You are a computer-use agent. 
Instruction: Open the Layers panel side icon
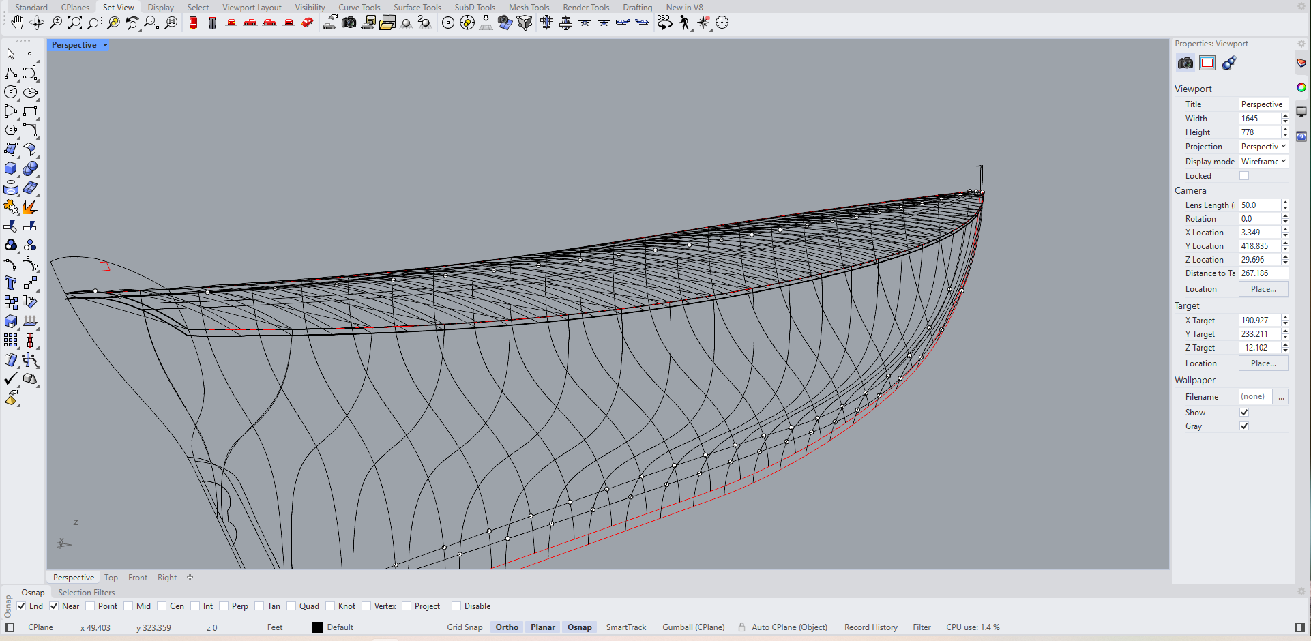pos(1301,63)
